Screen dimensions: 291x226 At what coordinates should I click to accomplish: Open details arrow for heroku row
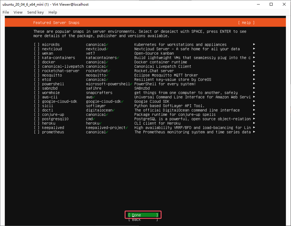click(254, 123)
